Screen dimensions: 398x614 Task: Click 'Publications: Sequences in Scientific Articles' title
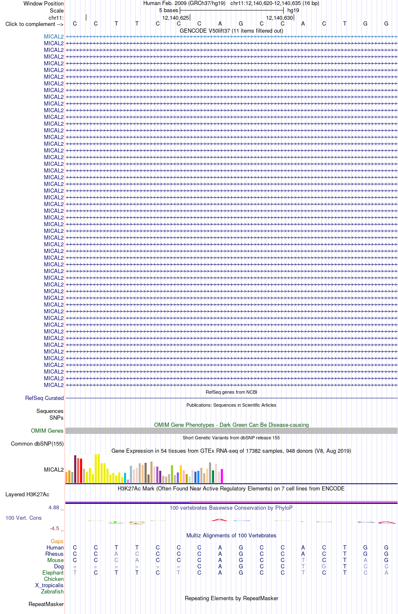coord(231,405)
